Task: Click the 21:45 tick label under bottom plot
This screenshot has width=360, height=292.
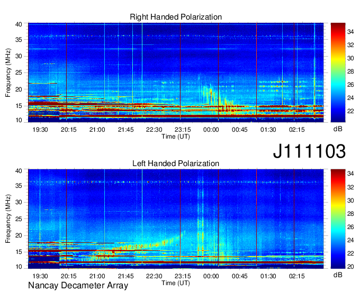Action: coord(125,276)
